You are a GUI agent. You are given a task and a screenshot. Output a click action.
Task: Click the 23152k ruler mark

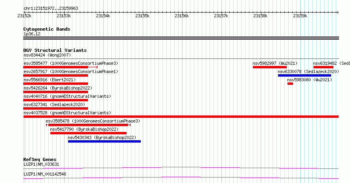[24, 16]
